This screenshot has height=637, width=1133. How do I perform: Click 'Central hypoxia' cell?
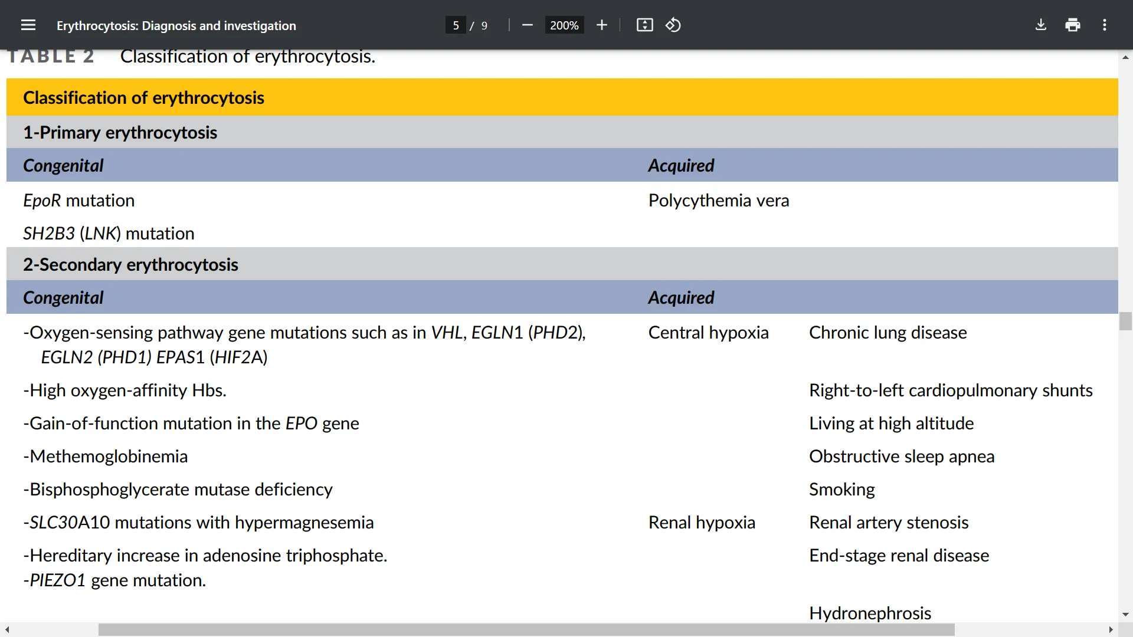(708, 333)
